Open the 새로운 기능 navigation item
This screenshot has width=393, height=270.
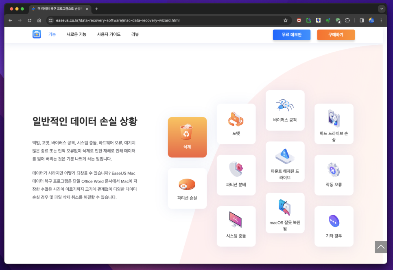(76, 34)
